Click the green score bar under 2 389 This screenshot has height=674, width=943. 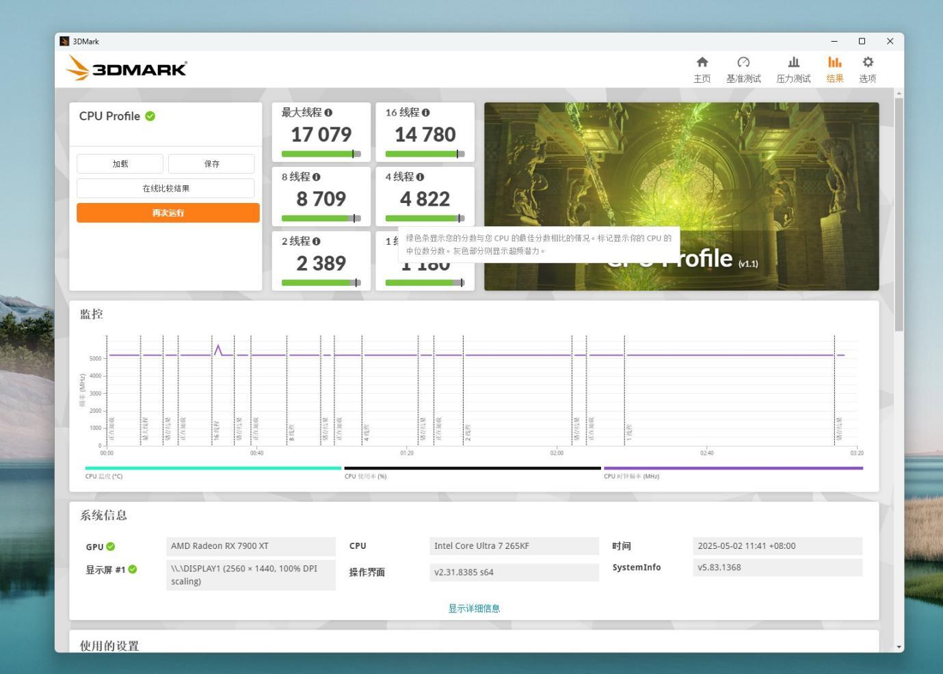coord(321,283)
